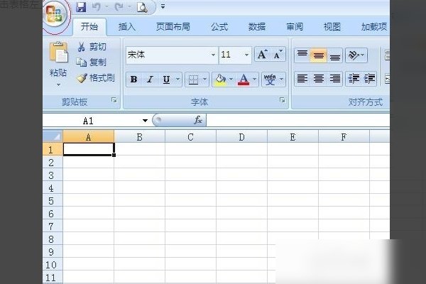Open the Office button menu
Image resolution: width=426 pixels, height=284 pixels.
click(56, 14)
